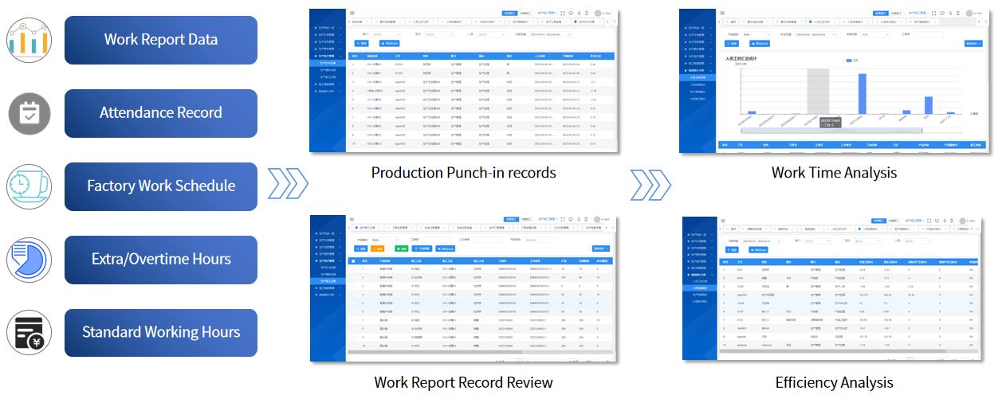Screen dimensions: 1002x399
Task: Click the coffee cup icon beside Factory Work Schedule
Action: 30,186
